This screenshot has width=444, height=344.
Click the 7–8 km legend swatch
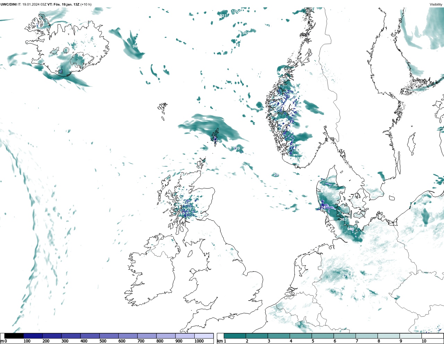click(367, 336)
